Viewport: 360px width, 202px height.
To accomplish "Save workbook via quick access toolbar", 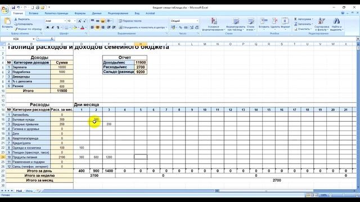I will tap(13, 7).
